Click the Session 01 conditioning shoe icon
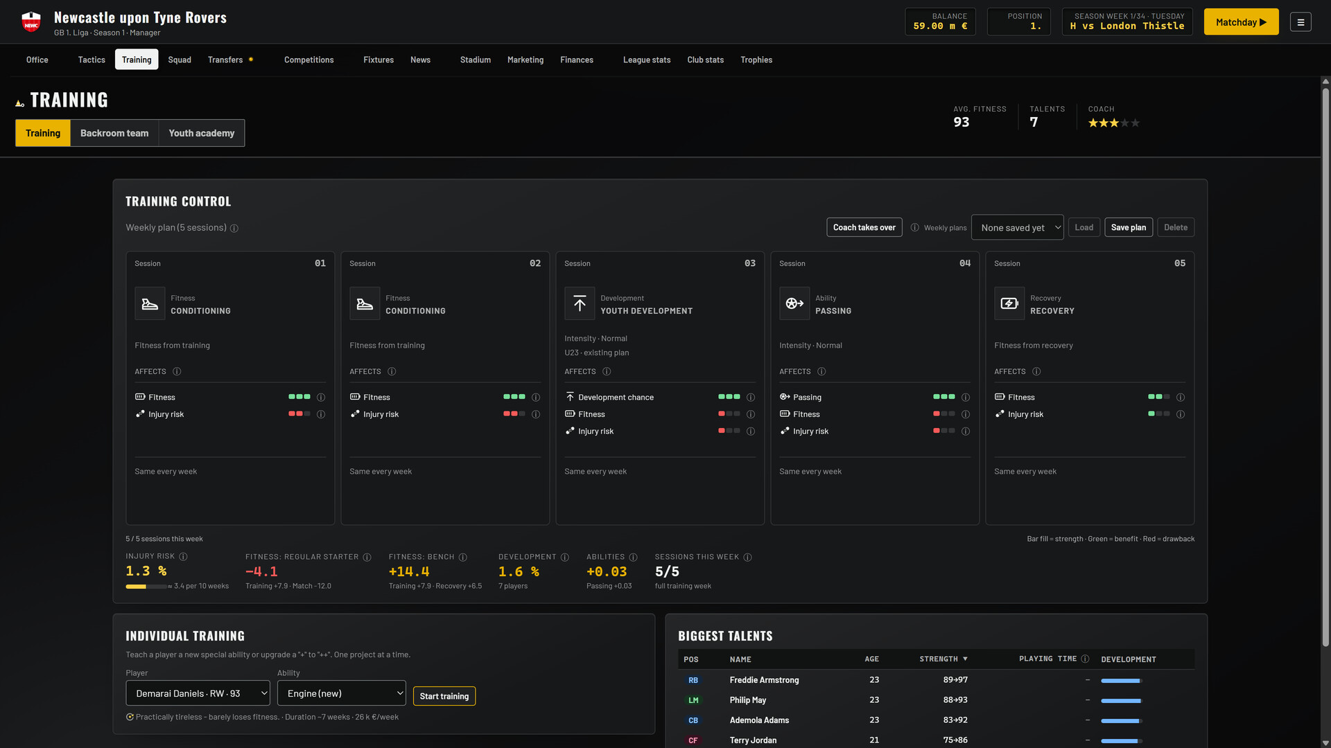Viewport: 1331px width, 748px height. [x=150, y=303]
